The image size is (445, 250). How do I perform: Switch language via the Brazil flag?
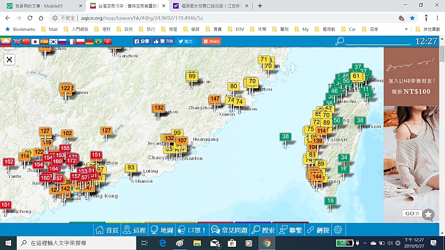point(98,42)
